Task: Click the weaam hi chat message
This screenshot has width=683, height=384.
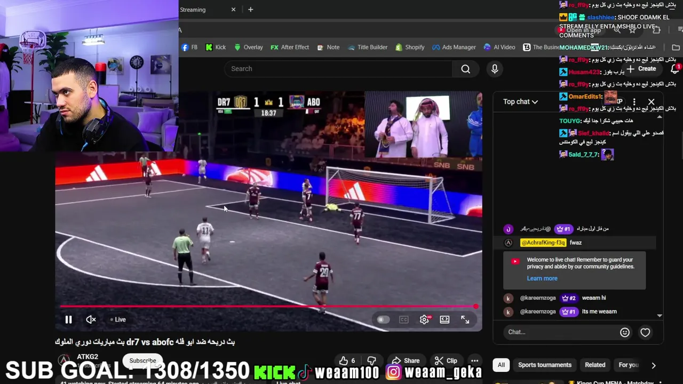Action: pos(594,298)
